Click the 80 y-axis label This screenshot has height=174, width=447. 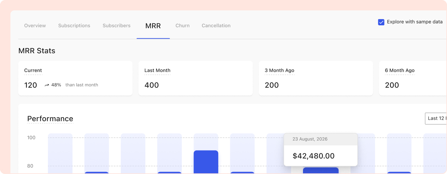tap(30, 166)
